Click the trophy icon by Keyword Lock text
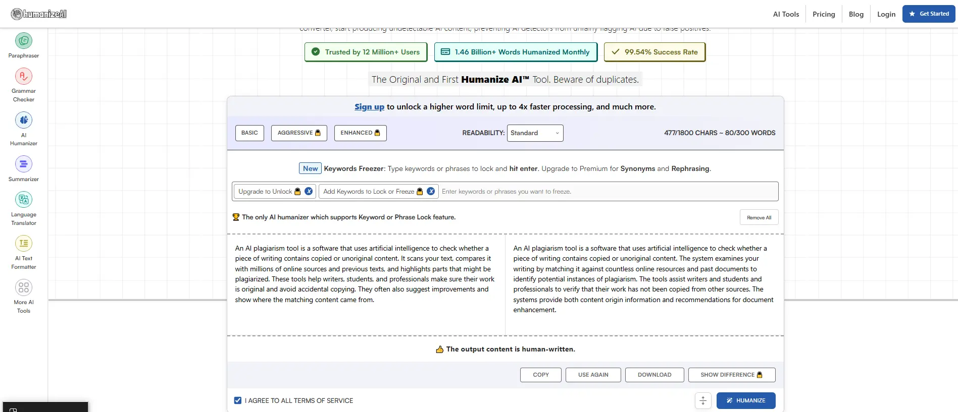Viewport: 958px width, 412px height. [x=236, y=217]
